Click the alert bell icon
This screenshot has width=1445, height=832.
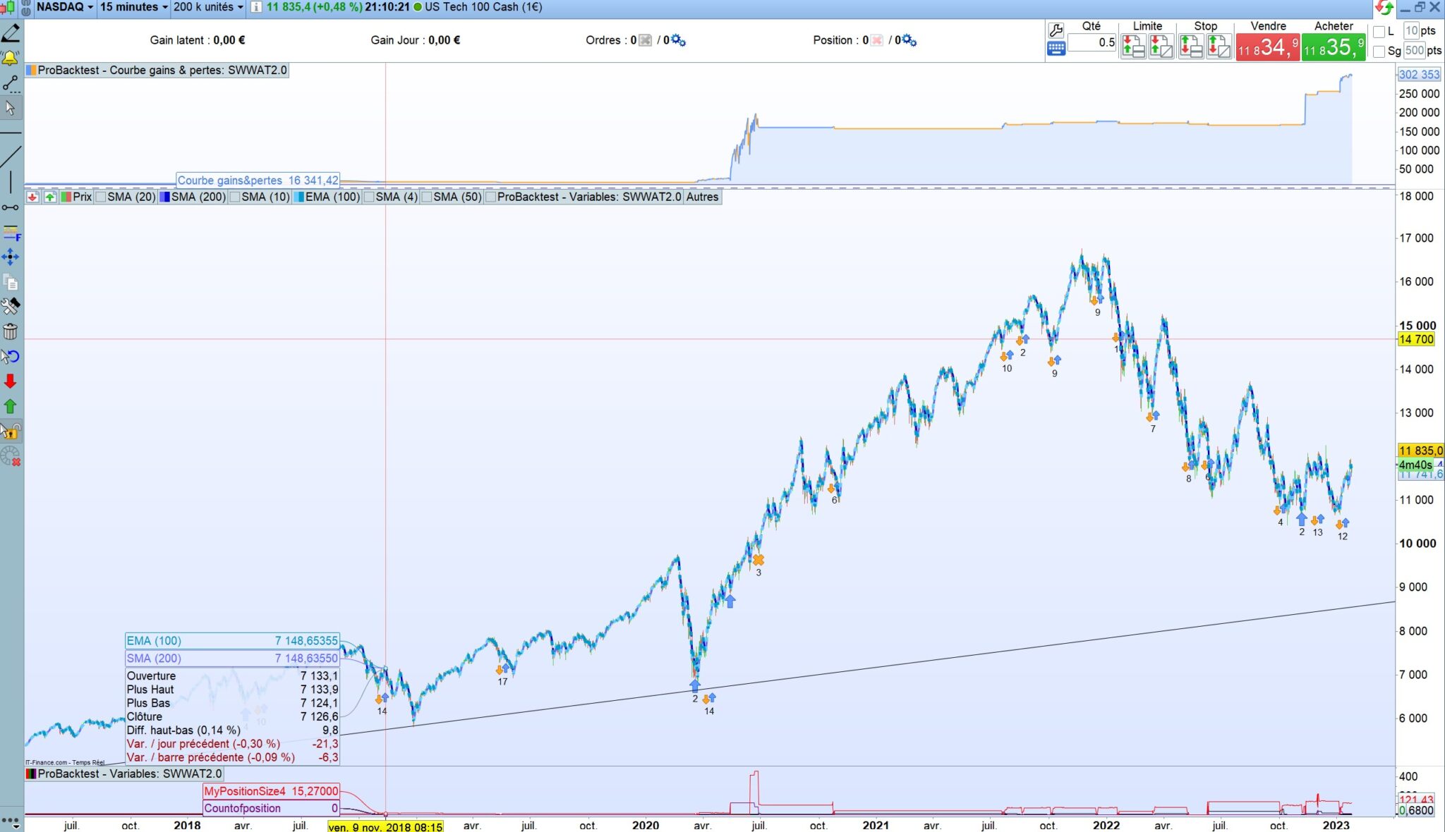pos(11,59)
